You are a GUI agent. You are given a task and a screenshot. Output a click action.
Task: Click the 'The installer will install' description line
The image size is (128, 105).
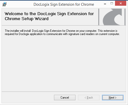tap(61, 31)
